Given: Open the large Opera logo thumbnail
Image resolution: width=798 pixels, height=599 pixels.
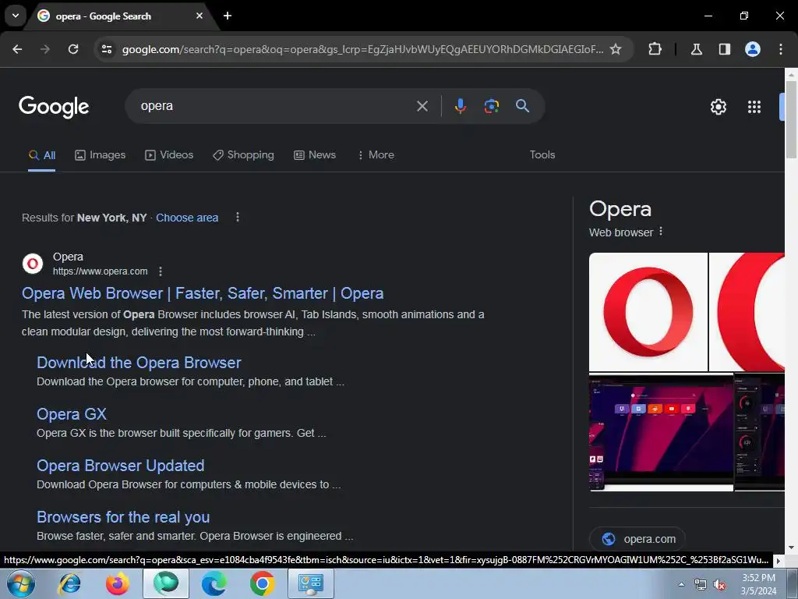Looking at the screenshot, I should click(x=648, y=312).
